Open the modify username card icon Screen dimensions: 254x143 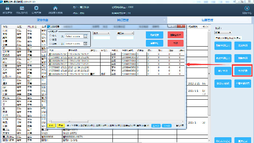pos(22,8)
